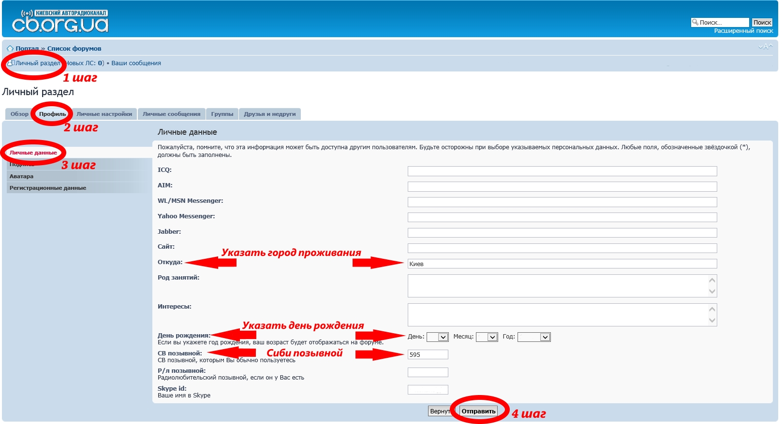The image size is (784, 424).
Task: Open the Друзья и недруги tab
Action: 269,114
